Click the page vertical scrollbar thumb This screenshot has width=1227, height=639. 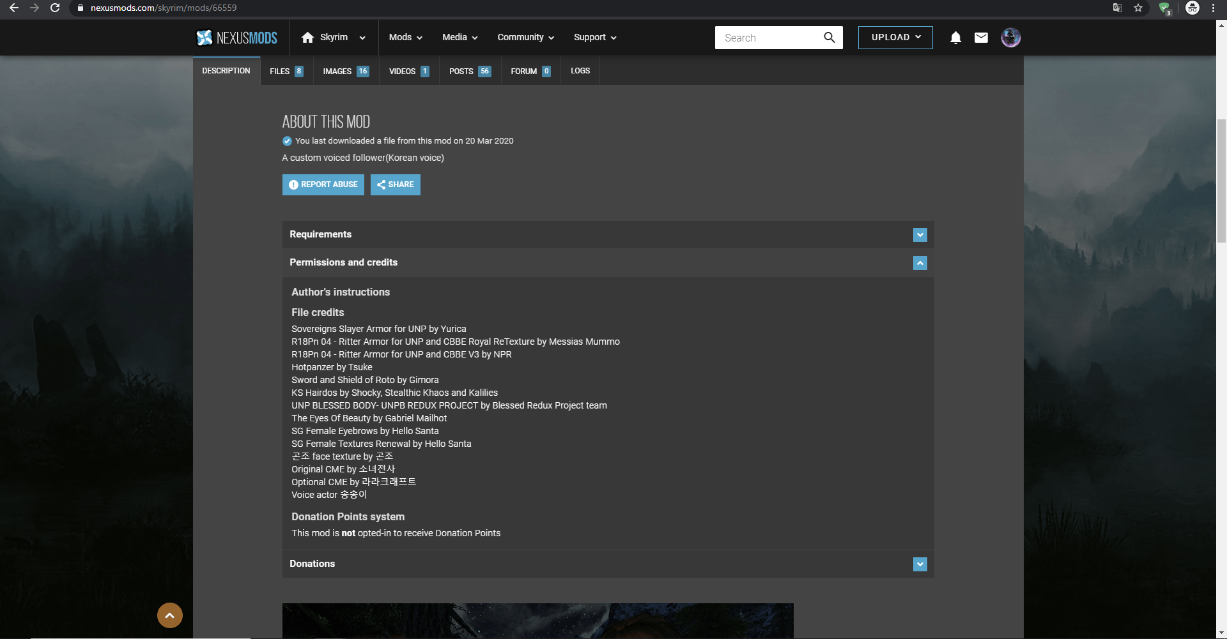[x=1221, y=181]
